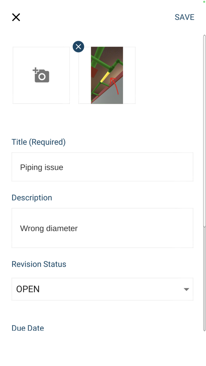Image resolution: width=206 pixels, height=366 pixels.
Task: Remove the attached piping photo
Action: (78, 47)
